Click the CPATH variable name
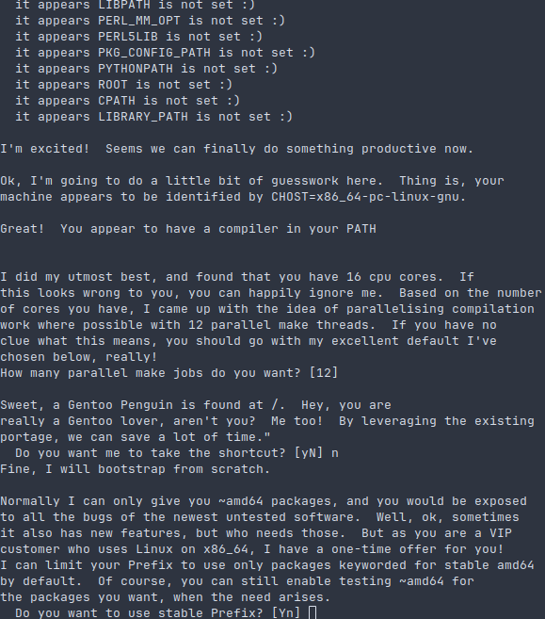This screenshot has width=545, height=619. click(x=117, y=101)
